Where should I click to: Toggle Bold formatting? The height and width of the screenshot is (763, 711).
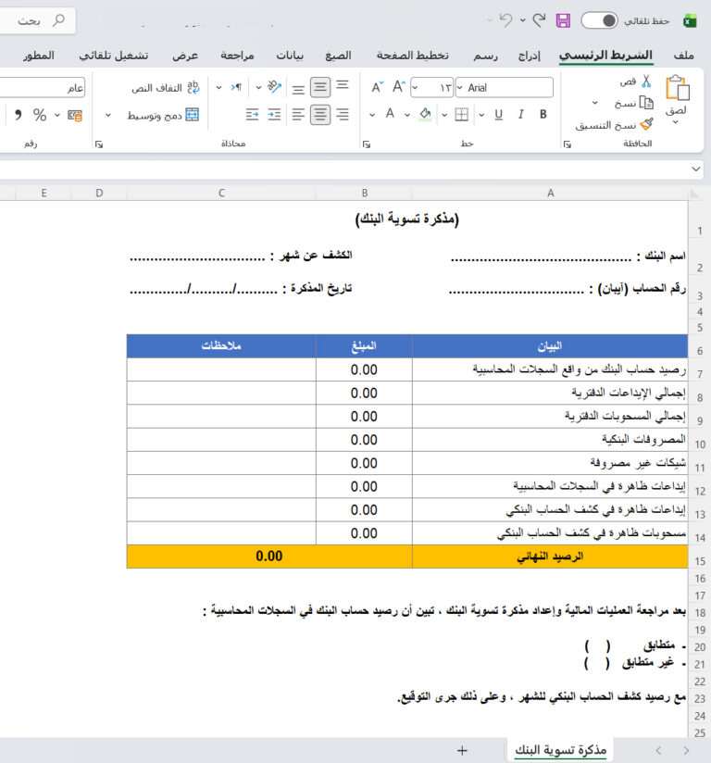[543, 114]
